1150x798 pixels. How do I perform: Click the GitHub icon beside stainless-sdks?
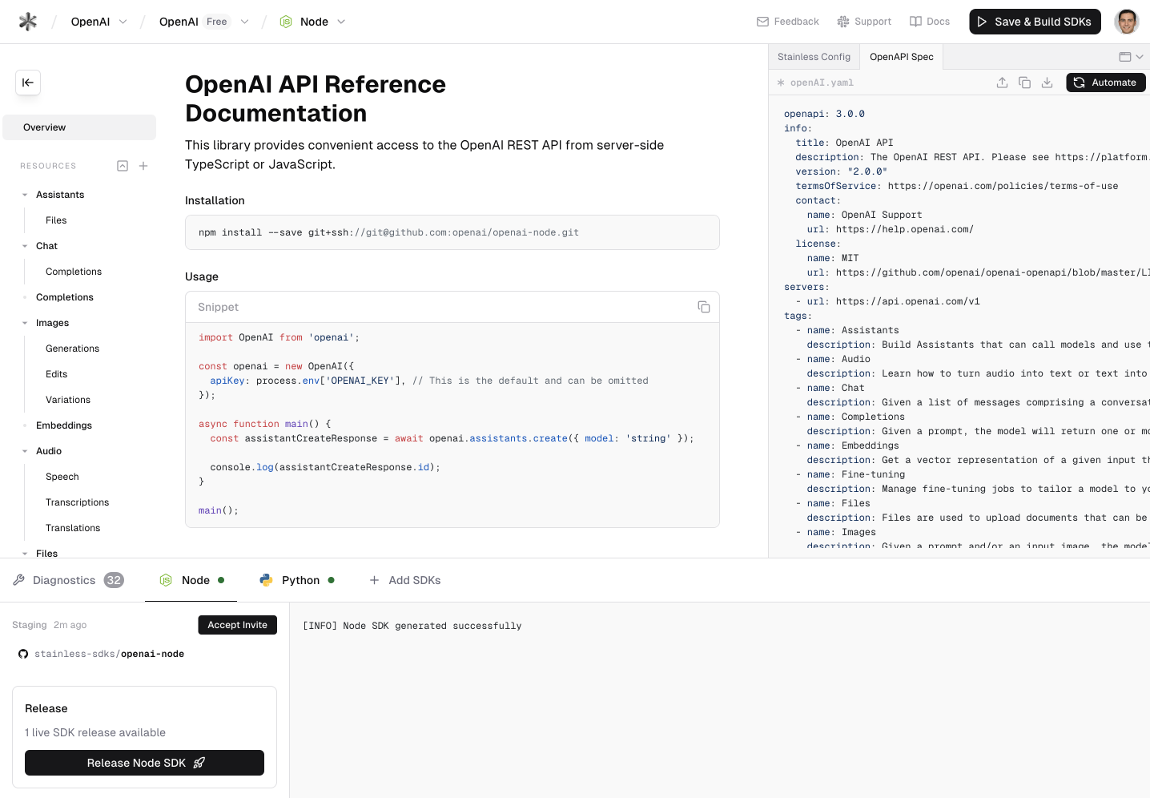tap(23, 654)
